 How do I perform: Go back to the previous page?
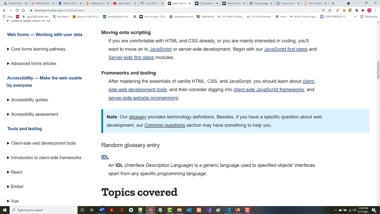[4, 10]
